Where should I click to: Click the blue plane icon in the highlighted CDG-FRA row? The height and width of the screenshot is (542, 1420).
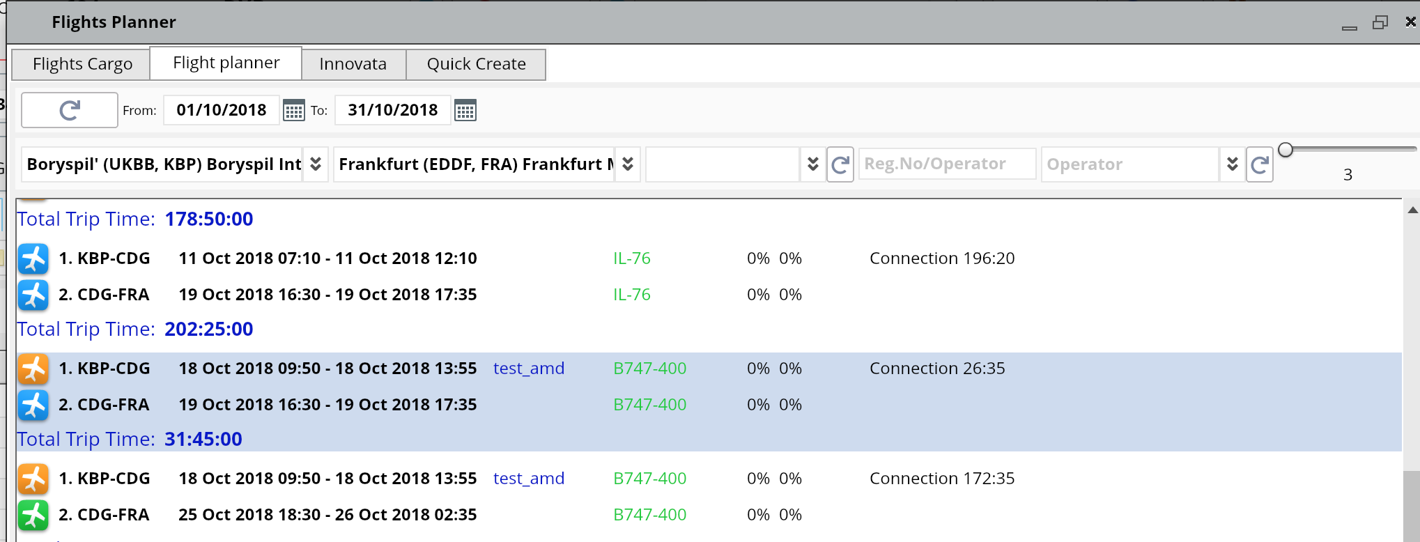click(x=33, y=405)
